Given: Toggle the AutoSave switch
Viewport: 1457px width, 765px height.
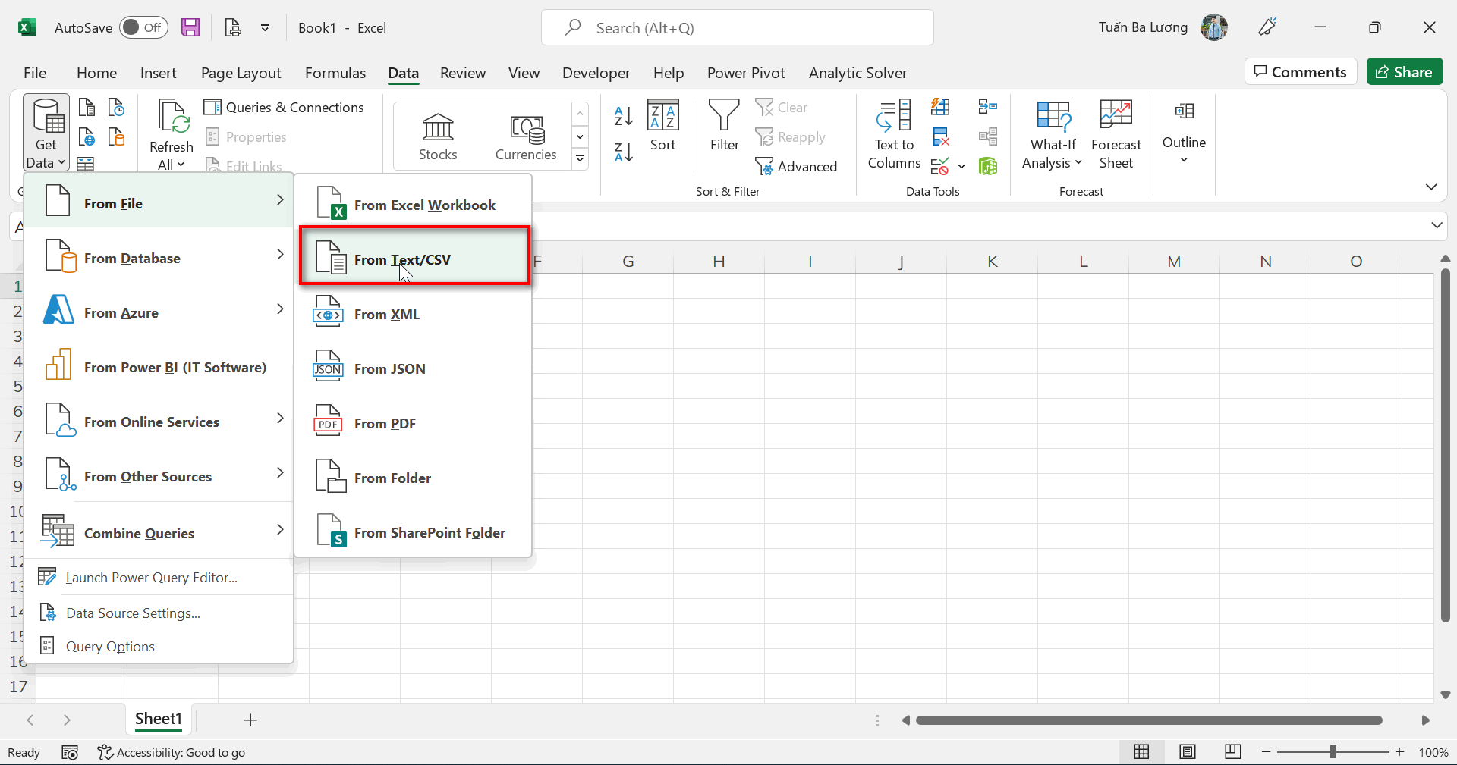Looking at the screenshot, I should [x=143, y=28].
